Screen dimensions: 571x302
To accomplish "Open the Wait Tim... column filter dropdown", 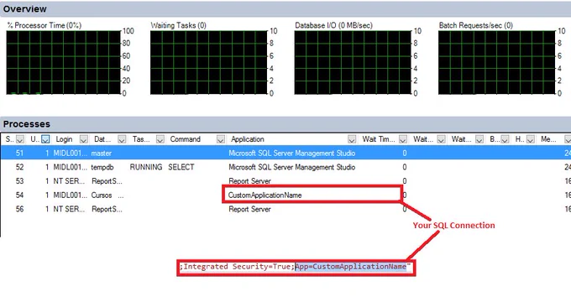I will (x=403, y=139).
